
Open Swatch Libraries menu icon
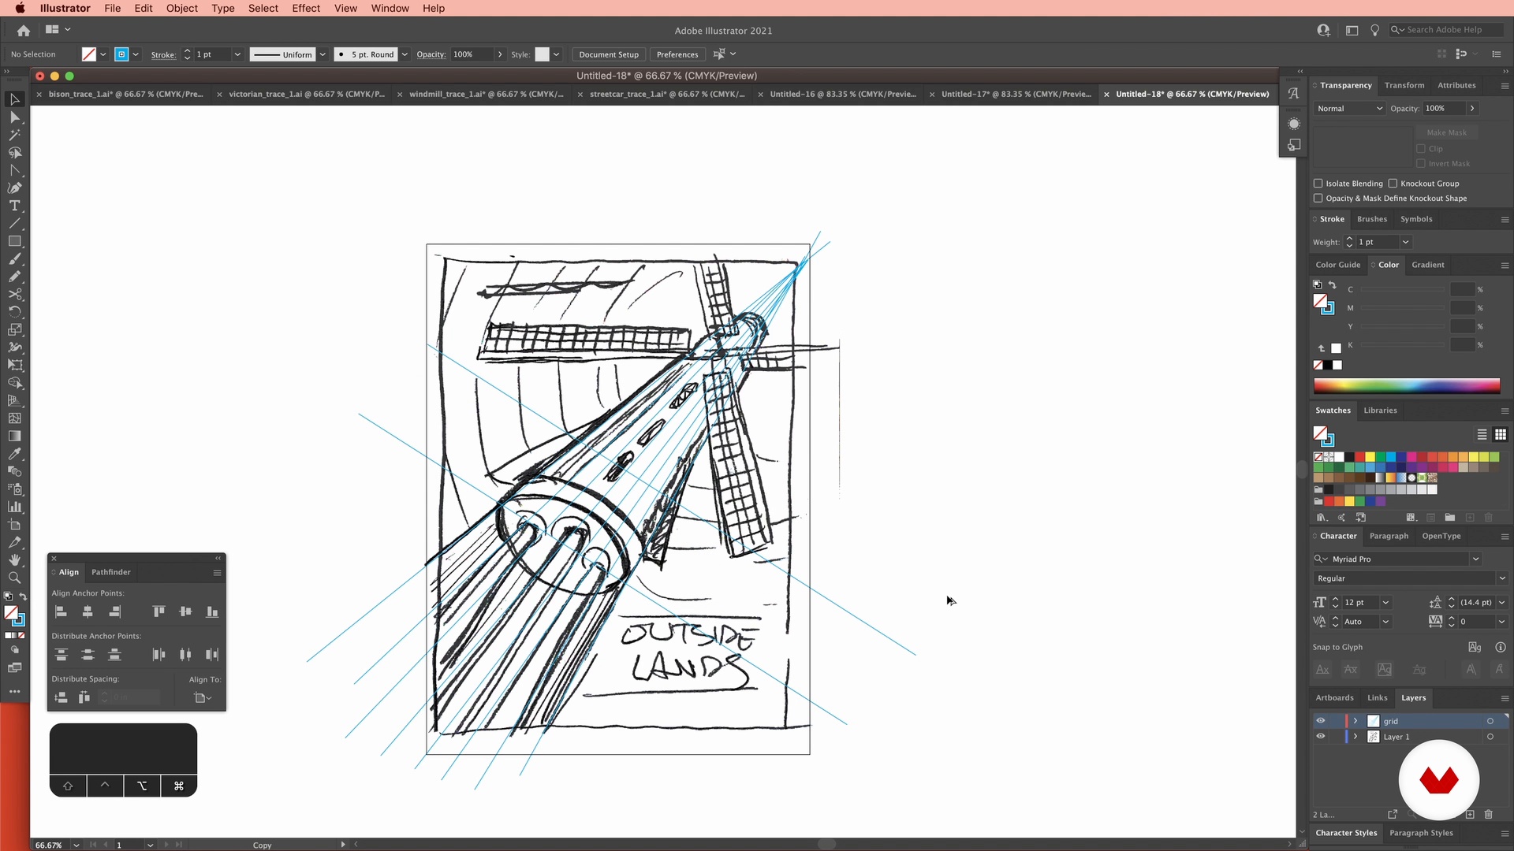pos(1322,518)
